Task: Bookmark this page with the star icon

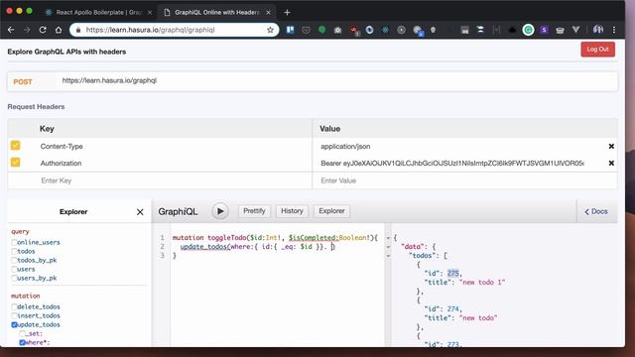Action: (270, 30)
